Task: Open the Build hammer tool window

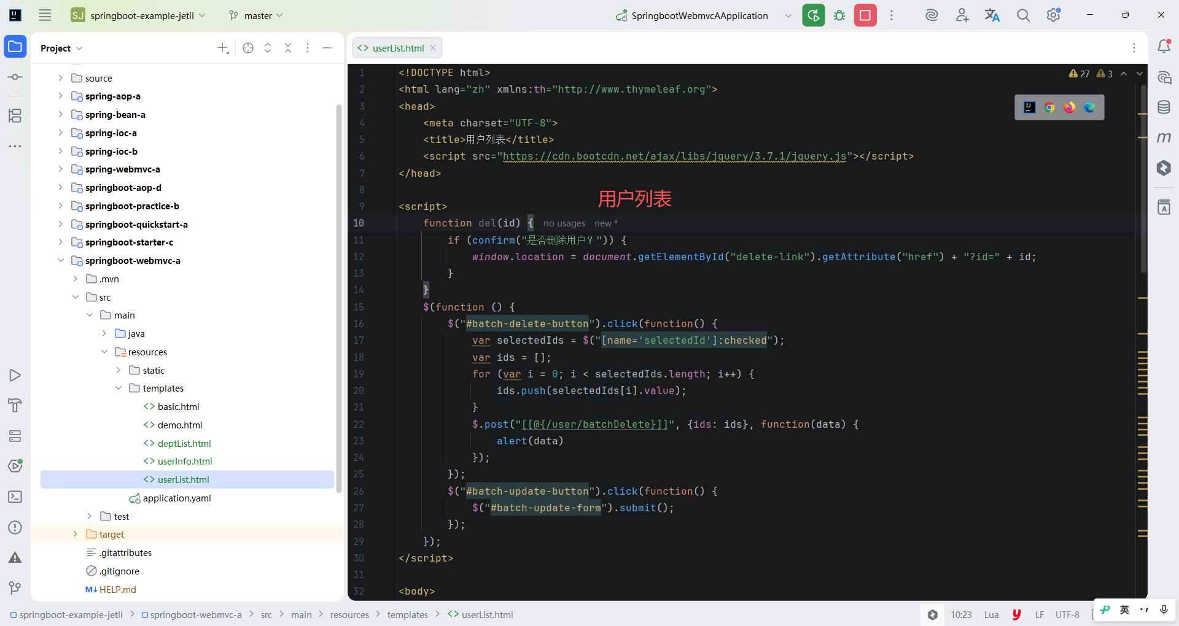Action: point(15,405)
